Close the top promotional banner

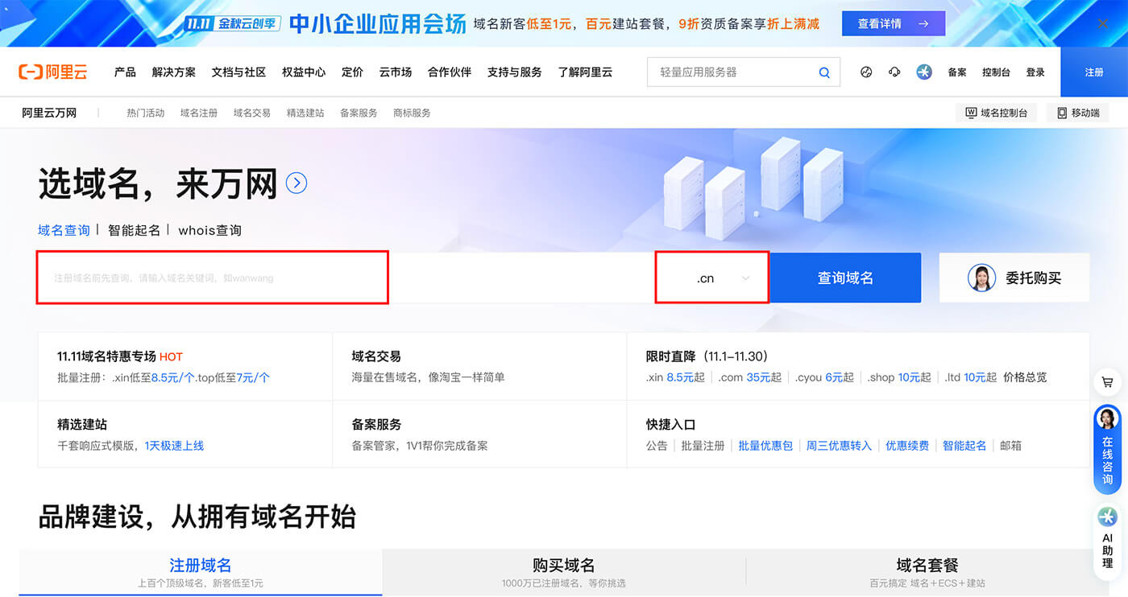1102,24
